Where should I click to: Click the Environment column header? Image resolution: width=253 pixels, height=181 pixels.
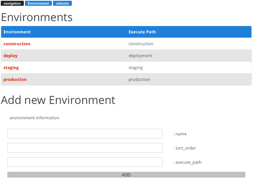point(17,32)
